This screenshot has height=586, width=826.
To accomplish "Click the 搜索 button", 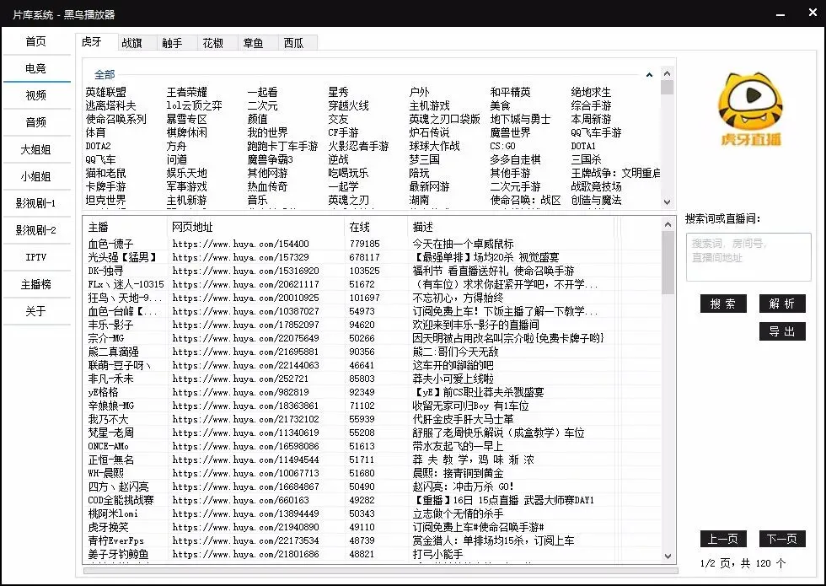I will pyautogui.click(x=723, y=304).
